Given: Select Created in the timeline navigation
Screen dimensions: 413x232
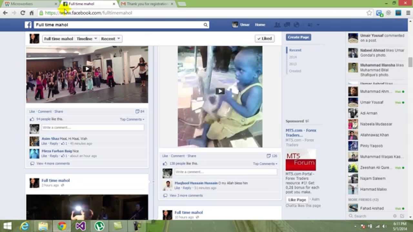Looking at the screenshot, I should click(295, 71).
